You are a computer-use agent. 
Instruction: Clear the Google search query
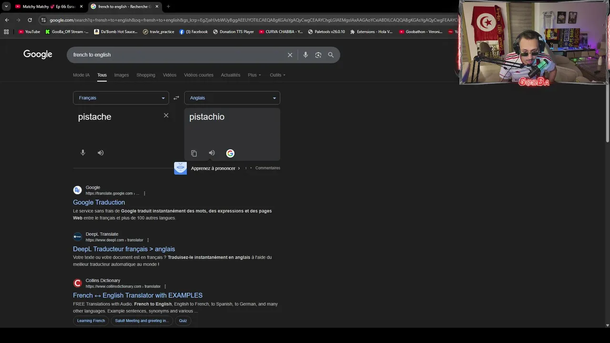[x=290, y=55]
